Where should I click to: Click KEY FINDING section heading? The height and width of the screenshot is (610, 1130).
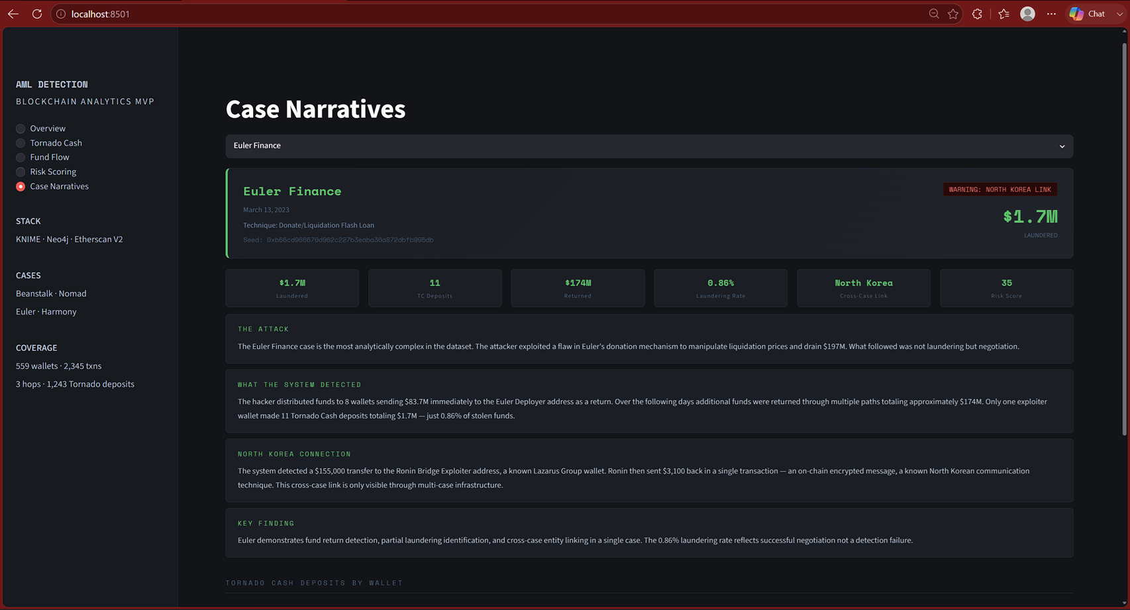tap(266, 523)
